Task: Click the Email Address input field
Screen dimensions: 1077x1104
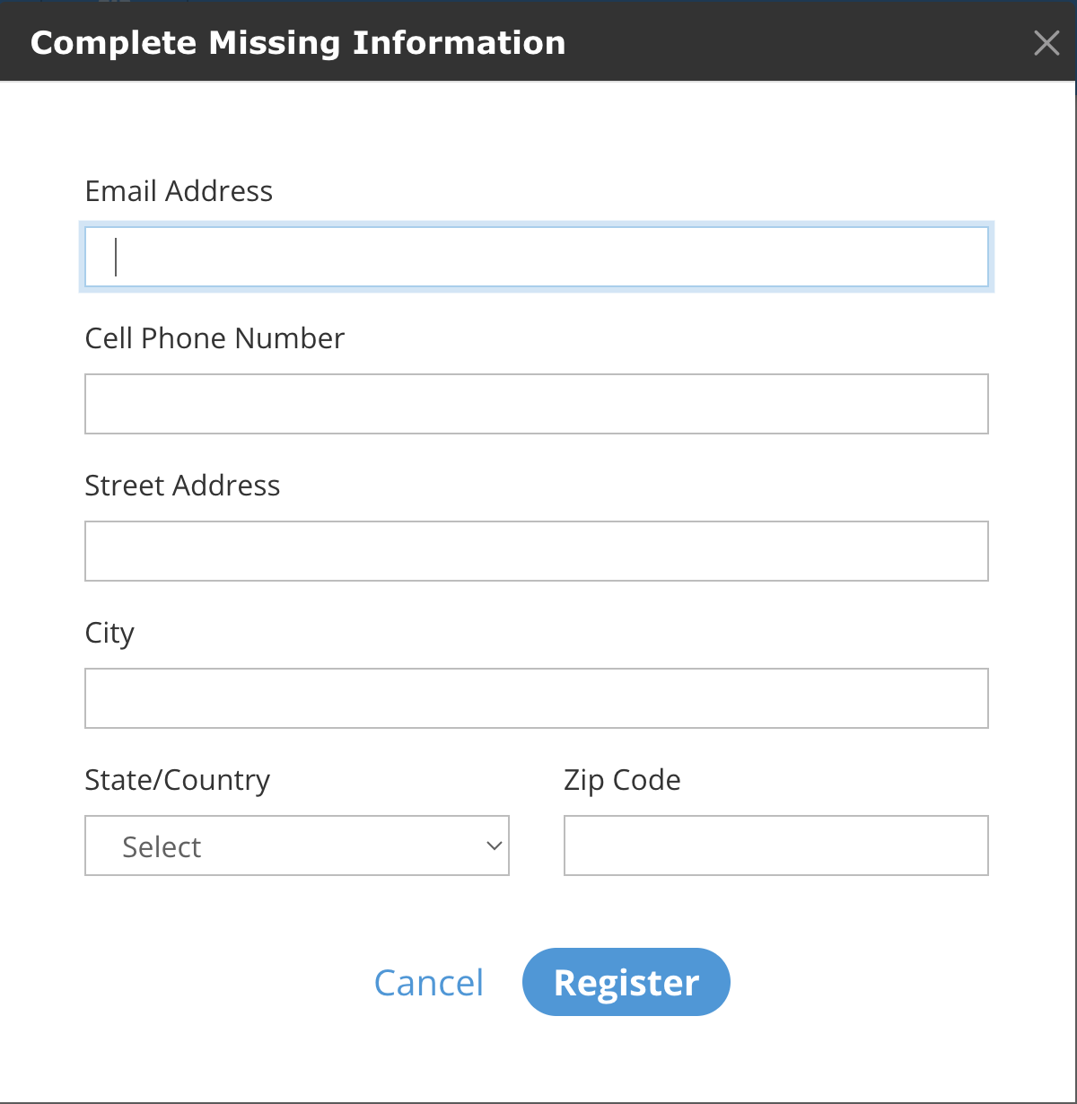Action: (537, 257)
